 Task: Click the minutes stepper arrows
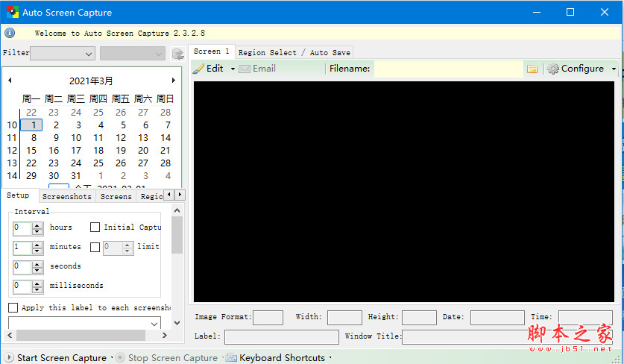point(37,248)
